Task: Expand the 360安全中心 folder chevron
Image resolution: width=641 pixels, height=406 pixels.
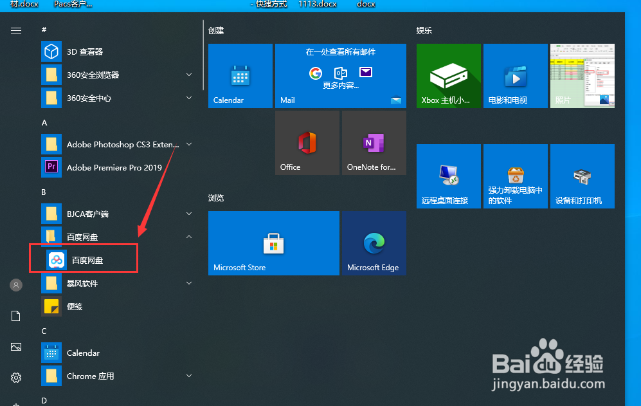Action: pos(189,98)
